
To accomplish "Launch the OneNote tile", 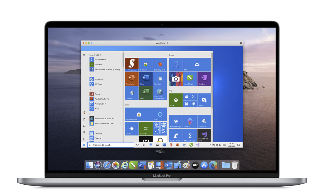I will (x=204, y=79).
